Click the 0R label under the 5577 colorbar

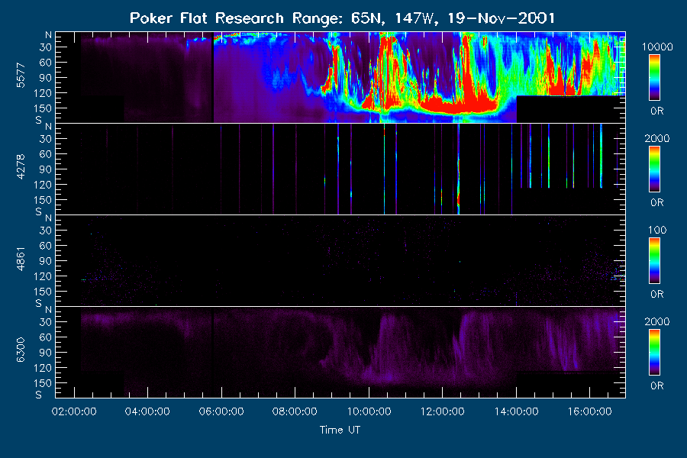[657, 111]
